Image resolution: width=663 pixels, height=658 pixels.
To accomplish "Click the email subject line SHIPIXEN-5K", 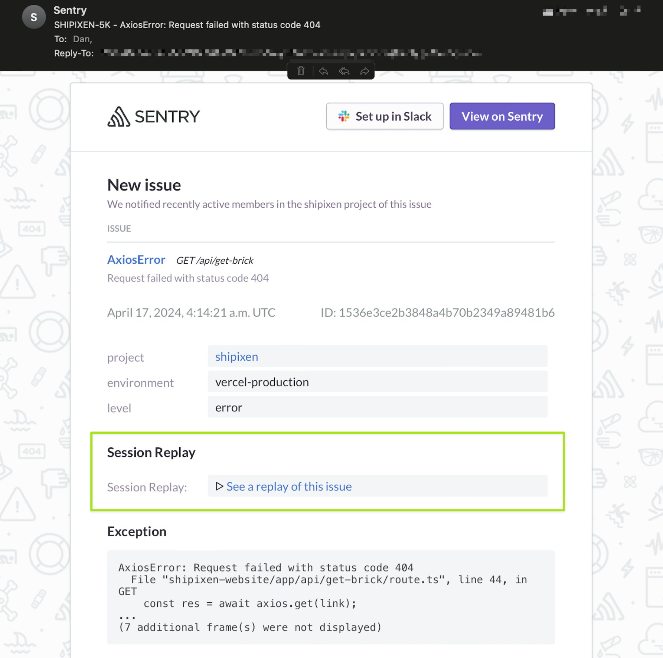I will point(187,25).
